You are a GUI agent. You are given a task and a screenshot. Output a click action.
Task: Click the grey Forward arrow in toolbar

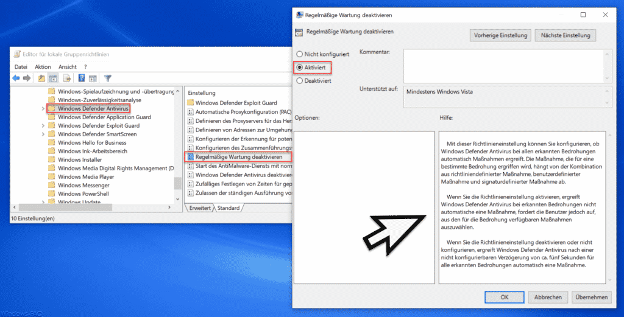click(27, 78)
